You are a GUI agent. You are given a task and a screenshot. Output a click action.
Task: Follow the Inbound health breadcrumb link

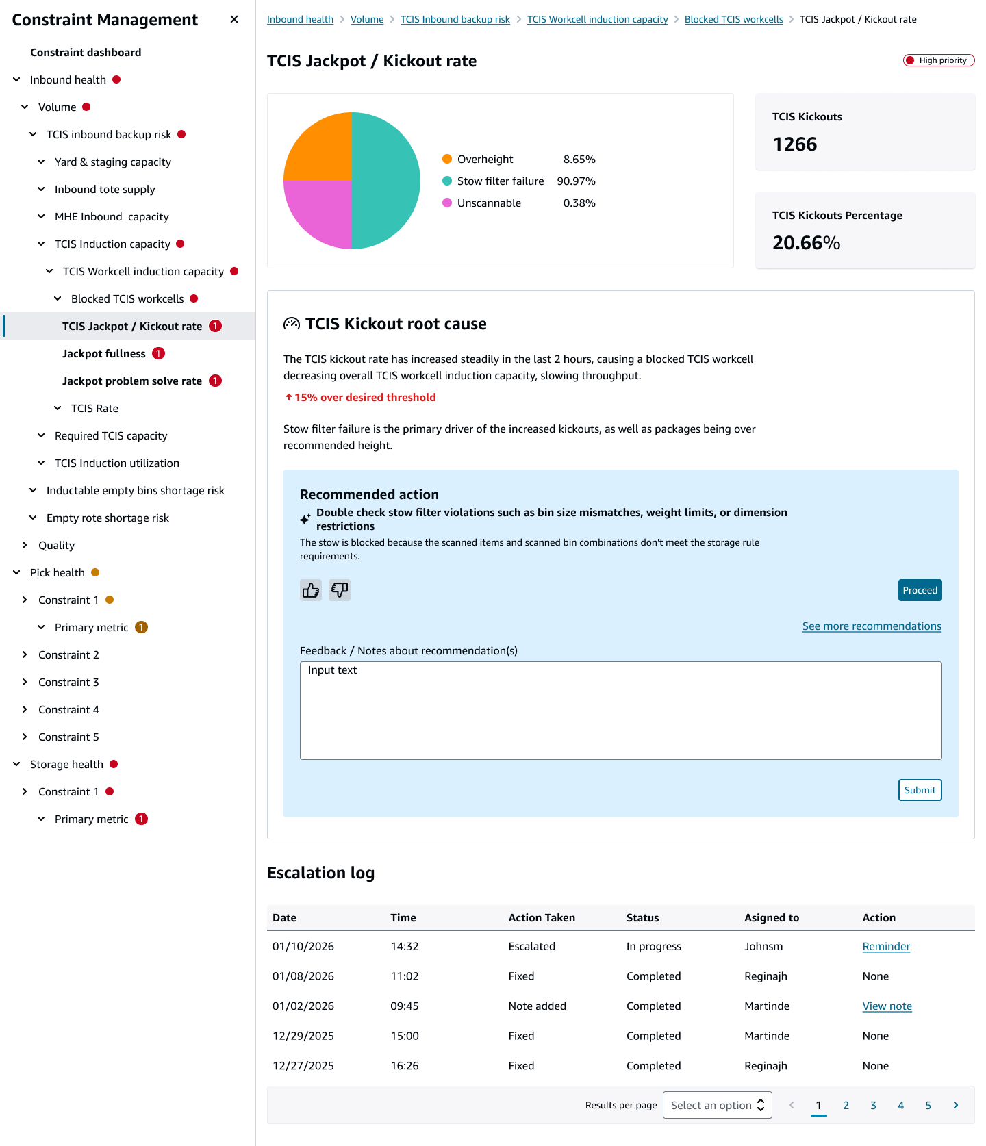300,19
